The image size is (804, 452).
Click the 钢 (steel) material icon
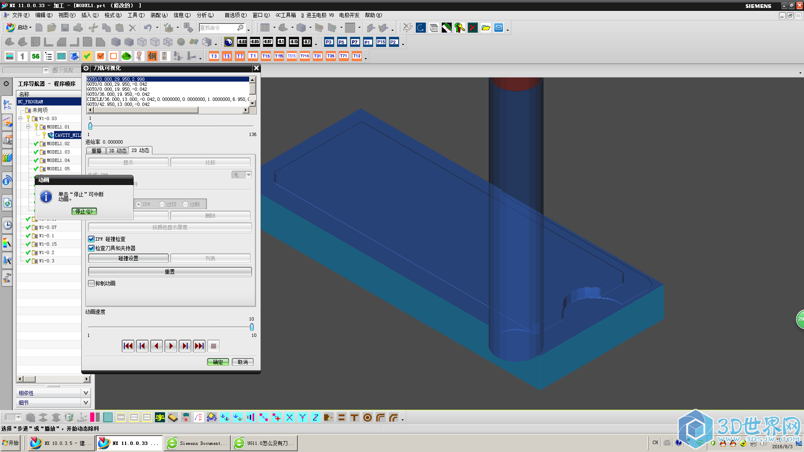(152, 56)
